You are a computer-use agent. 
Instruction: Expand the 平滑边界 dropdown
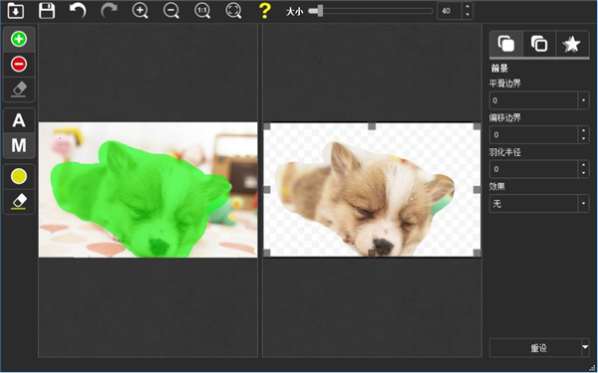tap(583, 100)
